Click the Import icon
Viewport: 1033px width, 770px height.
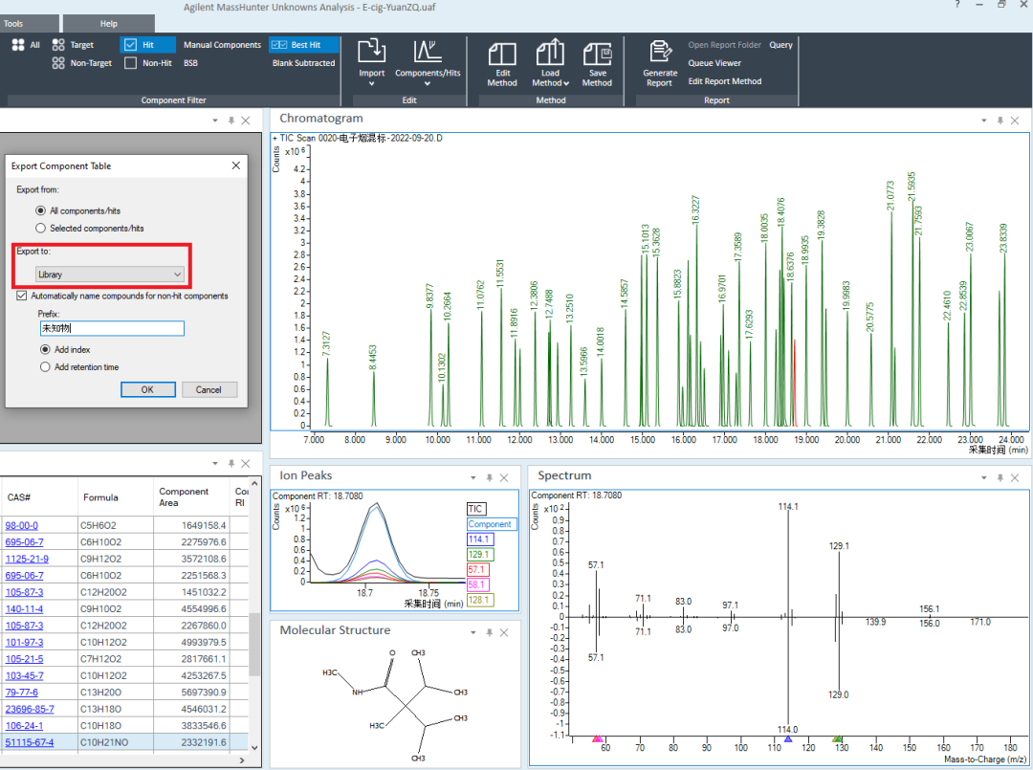pyautogui.click(x=371, y=52)
